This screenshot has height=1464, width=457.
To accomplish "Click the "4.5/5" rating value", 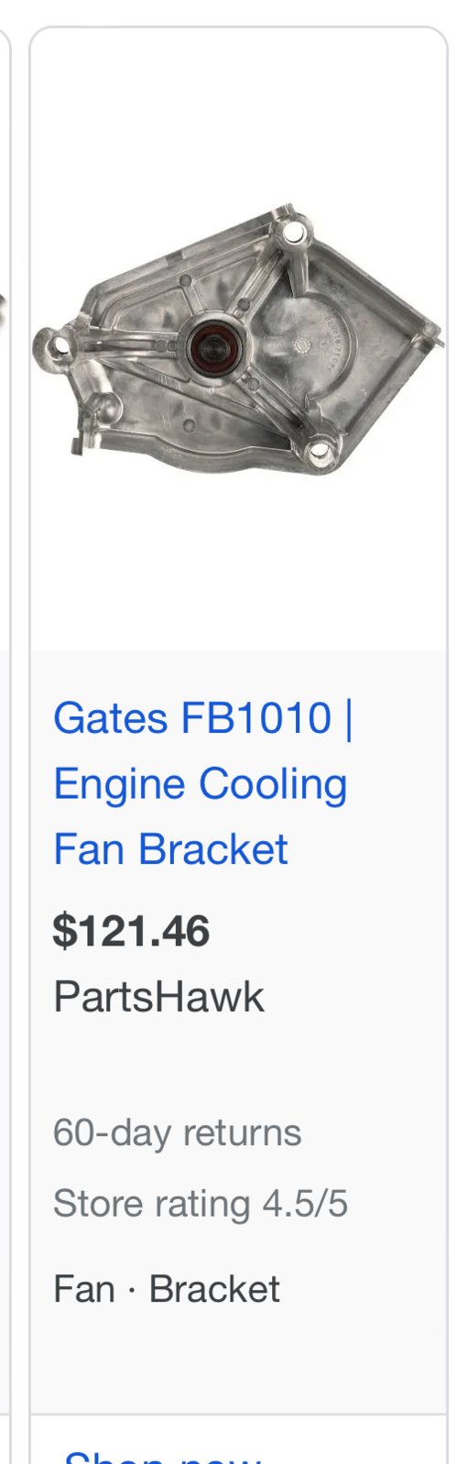I will pyautogui.click(x=305, y=1204).
